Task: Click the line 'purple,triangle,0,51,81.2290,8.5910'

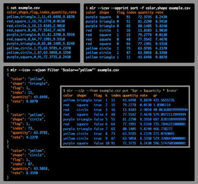Action: click(x=41, y=35)
